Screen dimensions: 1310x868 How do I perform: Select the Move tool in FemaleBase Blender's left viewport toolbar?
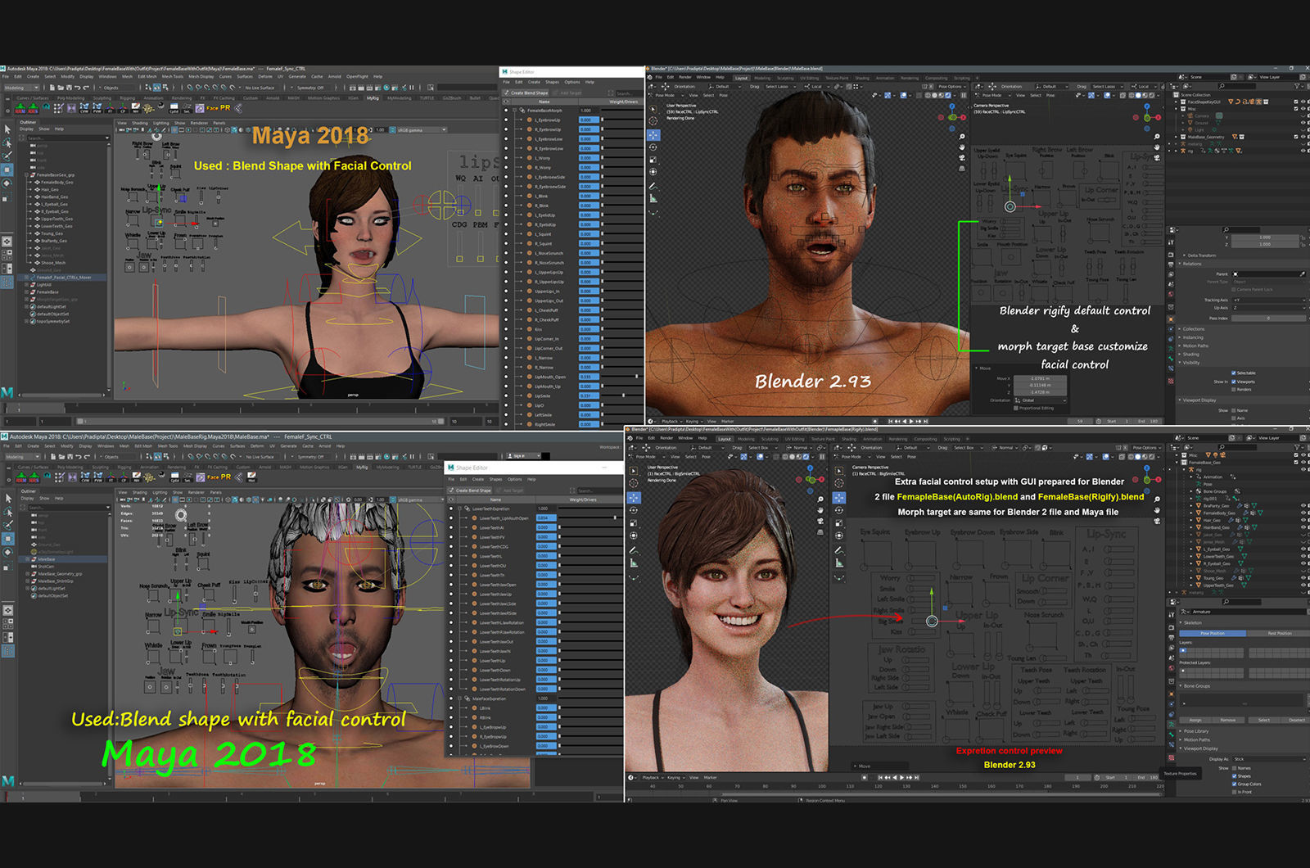pyautogui.click(x=634, y=498)
